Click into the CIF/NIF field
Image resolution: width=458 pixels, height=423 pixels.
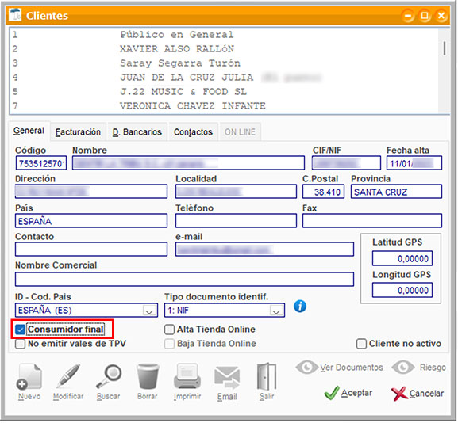[346, 163]
